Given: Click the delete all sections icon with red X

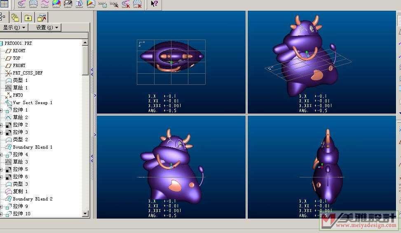Looking at the screenshot, I should point(137,4).
